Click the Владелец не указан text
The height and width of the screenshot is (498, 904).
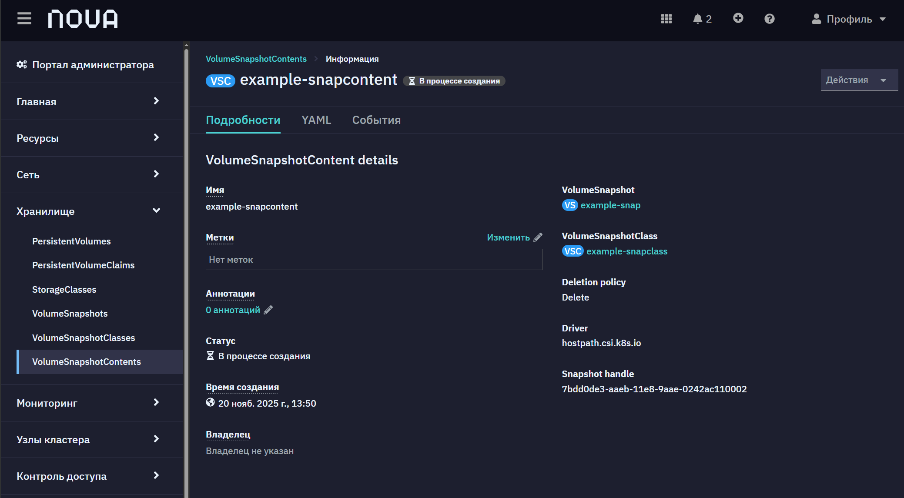(x=250, y=451)
